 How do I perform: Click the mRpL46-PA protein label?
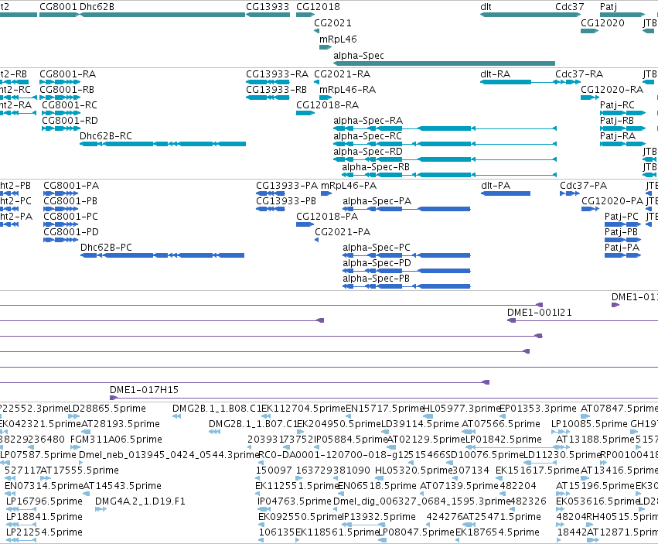[x=349, y=186]
